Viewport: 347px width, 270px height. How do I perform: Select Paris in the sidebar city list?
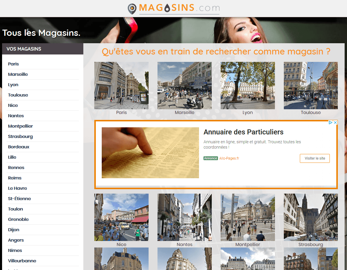(x=13, y=64)
